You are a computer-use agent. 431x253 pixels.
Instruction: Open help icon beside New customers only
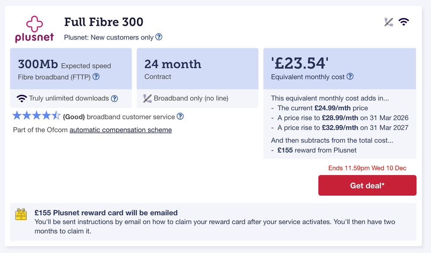coord(159,37)
